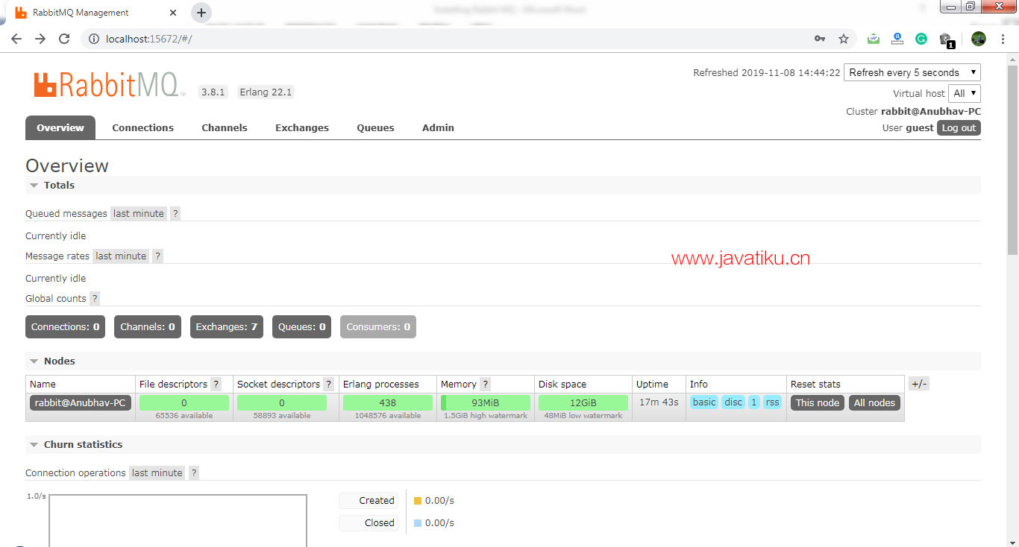Click the blue Closed legend swatch
1019x547 pixels.
coord(418,523)
